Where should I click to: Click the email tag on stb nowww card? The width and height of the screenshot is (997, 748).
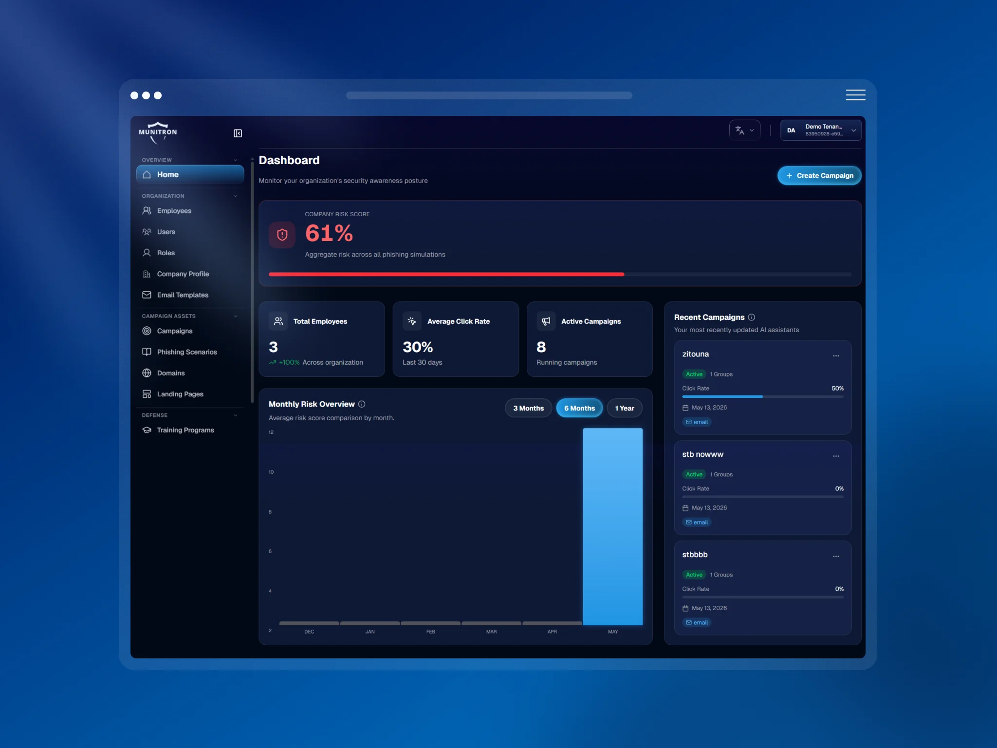tap(697, 523)
